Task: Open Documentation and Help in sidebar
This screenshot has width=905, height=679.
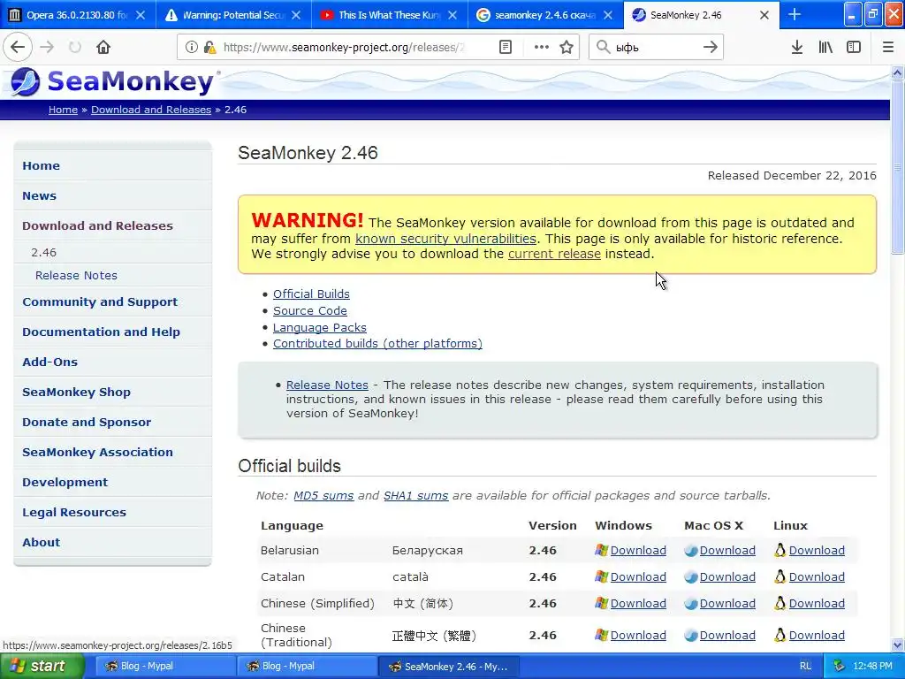Action: click(101, 332)
